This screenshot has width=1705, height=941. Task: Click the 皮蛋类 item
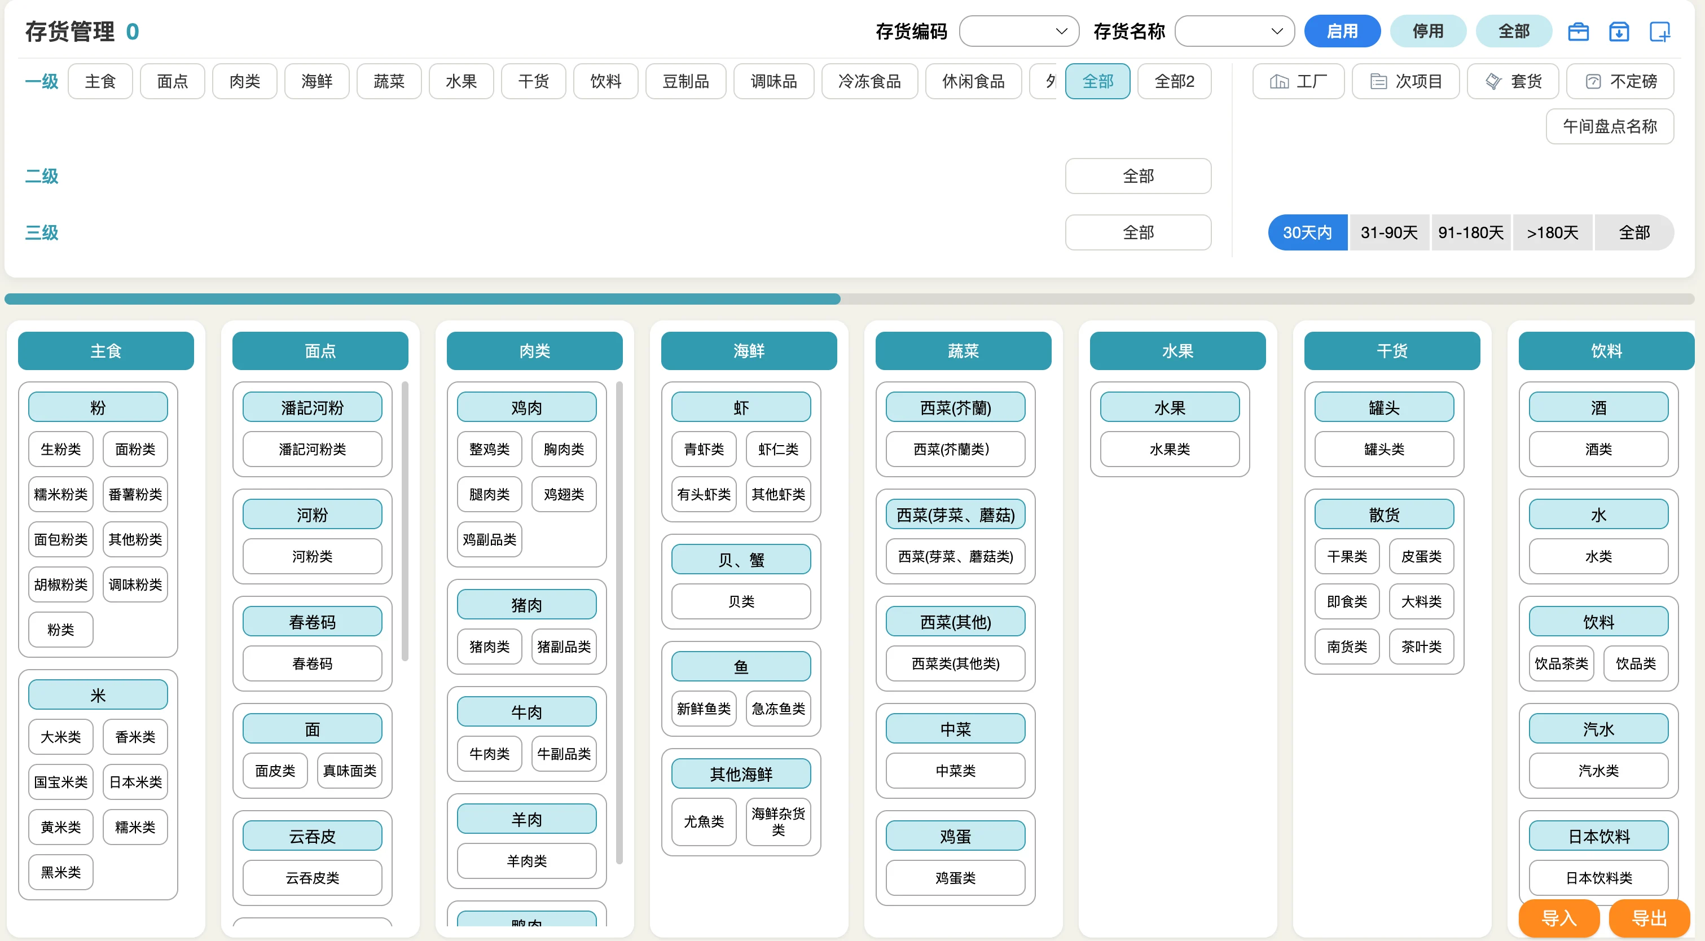(x=1422, y=556)
